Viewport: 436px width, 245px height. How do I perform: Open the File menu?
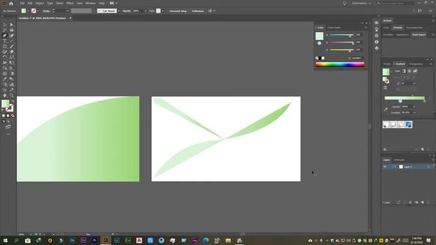point(22,3)
